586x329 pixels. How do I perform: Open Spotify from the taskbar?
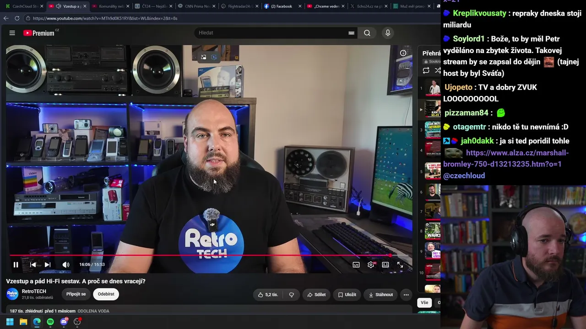(x=50, y=322)
